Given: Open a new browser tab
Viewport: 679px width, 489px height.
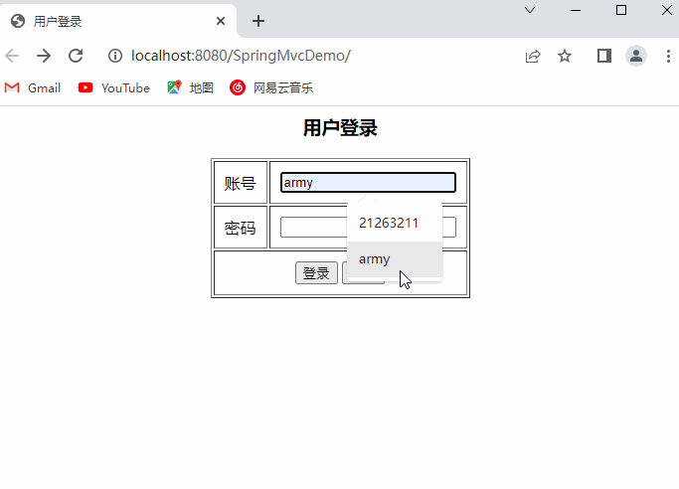Looking at the screenshot, I should coord(258,21).
